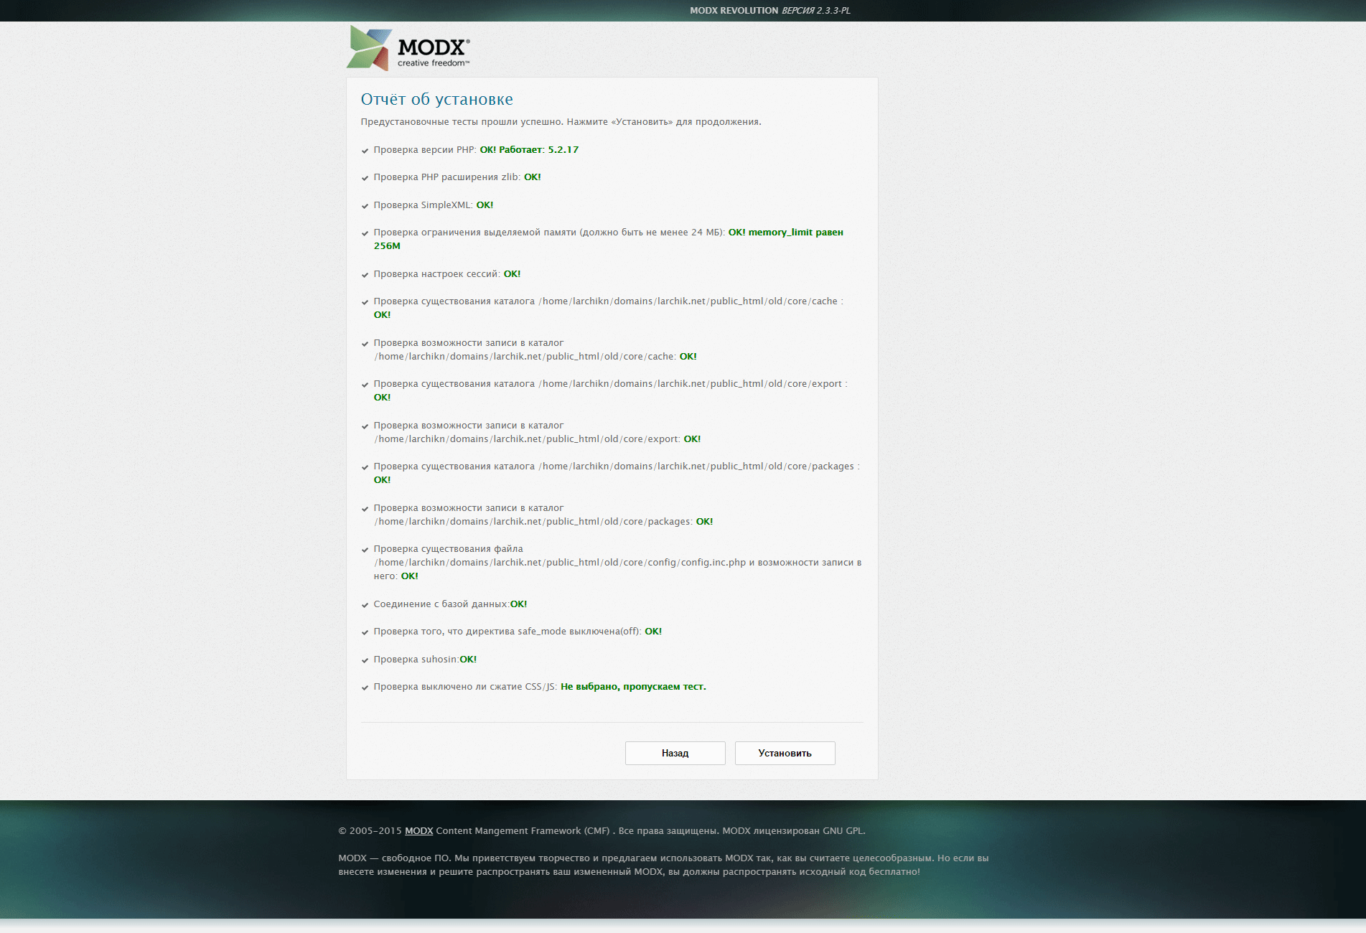Go back with the Назад button
The image size is (1366, 933).
(675, 753)
